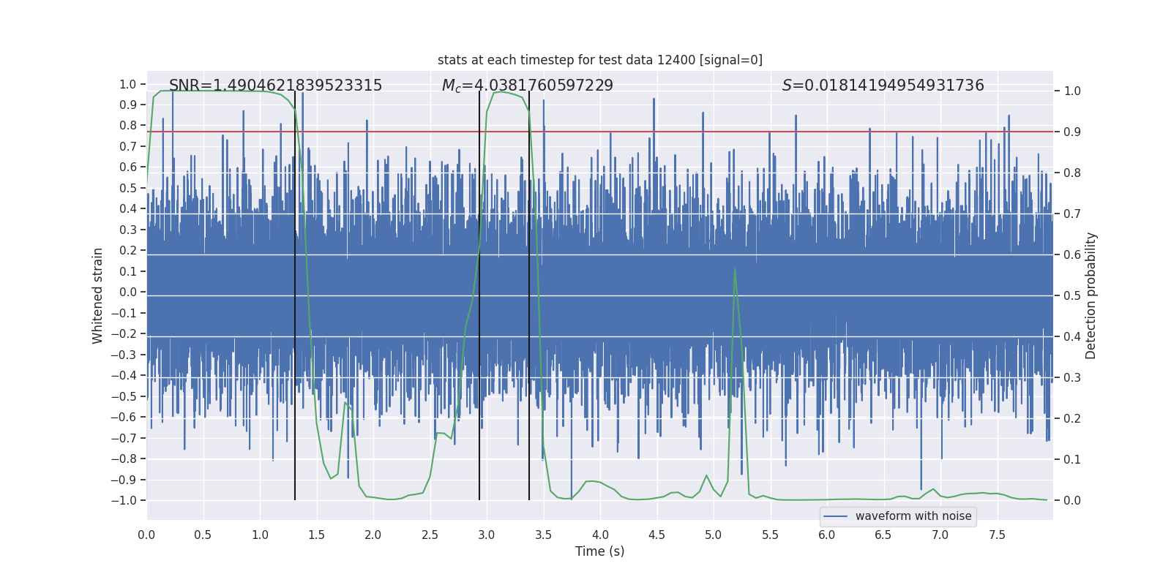Select the 0.2 tick on the Whitened strain axis

point(128,251)
